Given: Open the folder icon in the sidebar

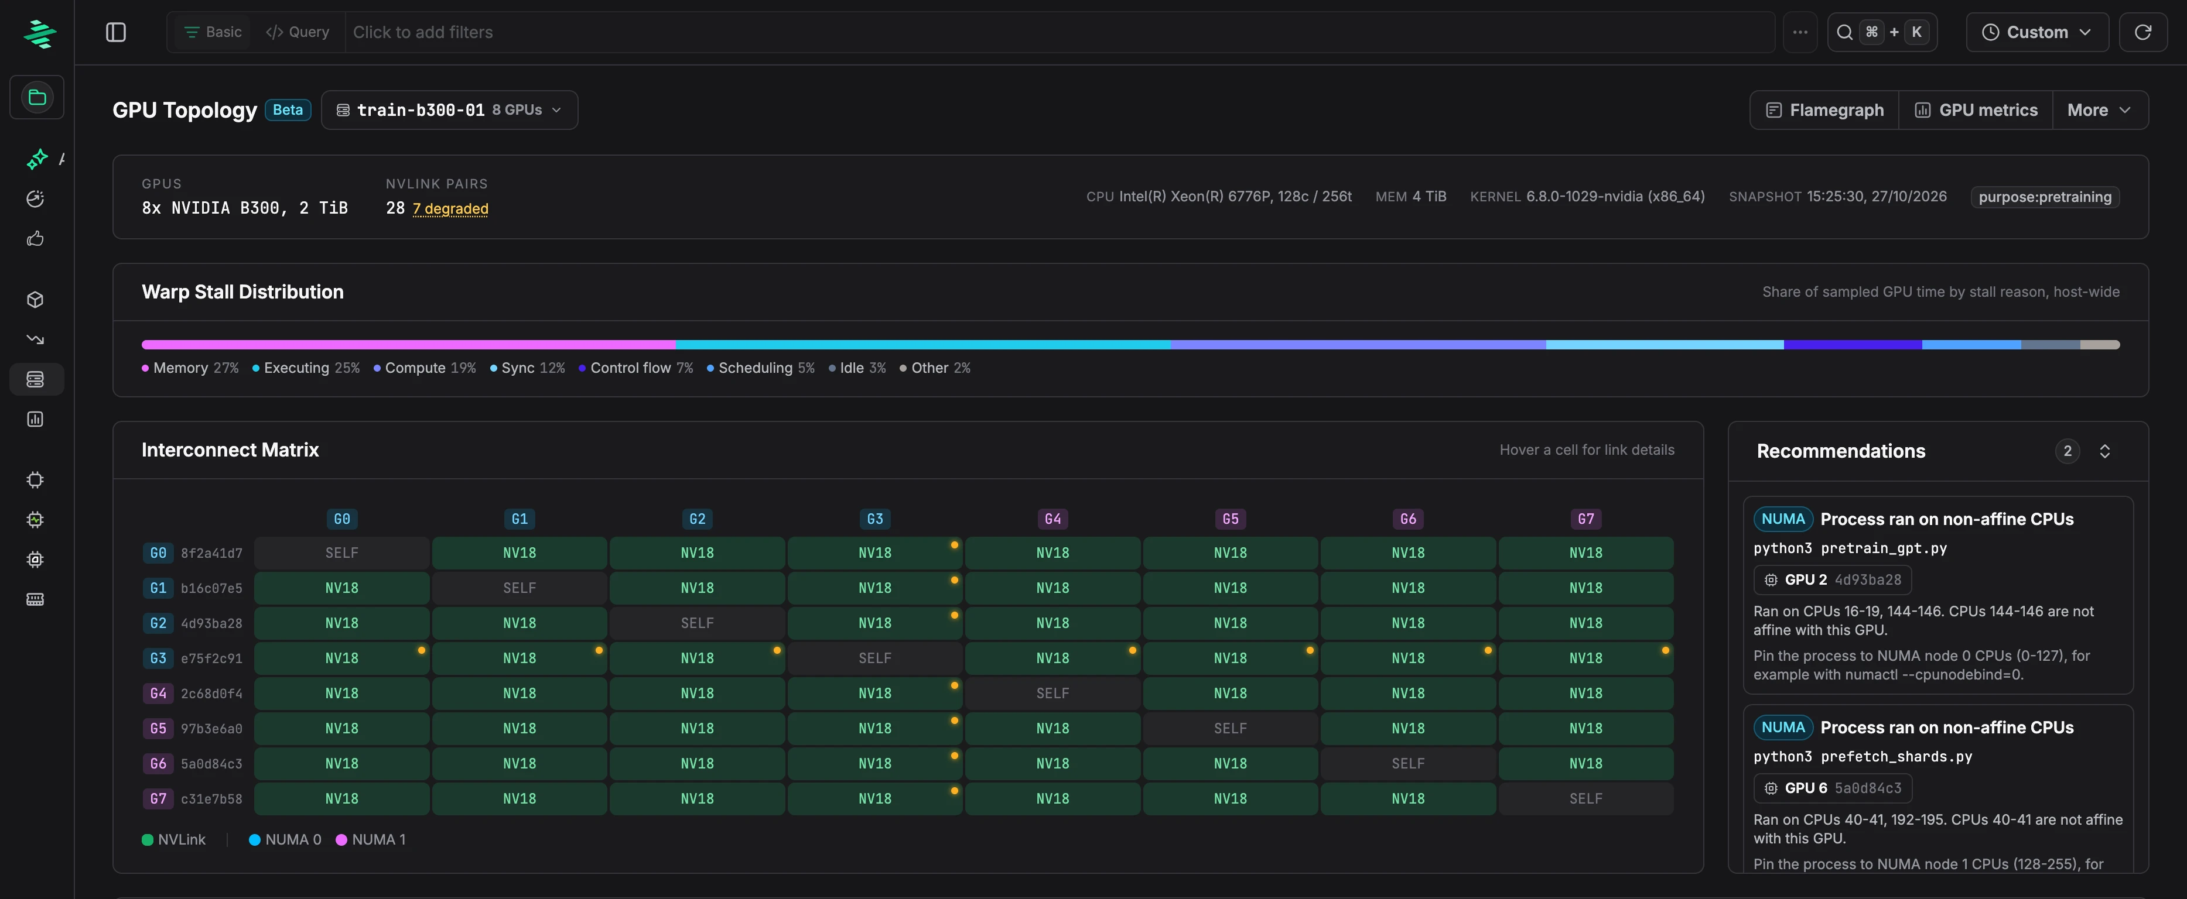Looking at the screenshot, I should point(36,97).
